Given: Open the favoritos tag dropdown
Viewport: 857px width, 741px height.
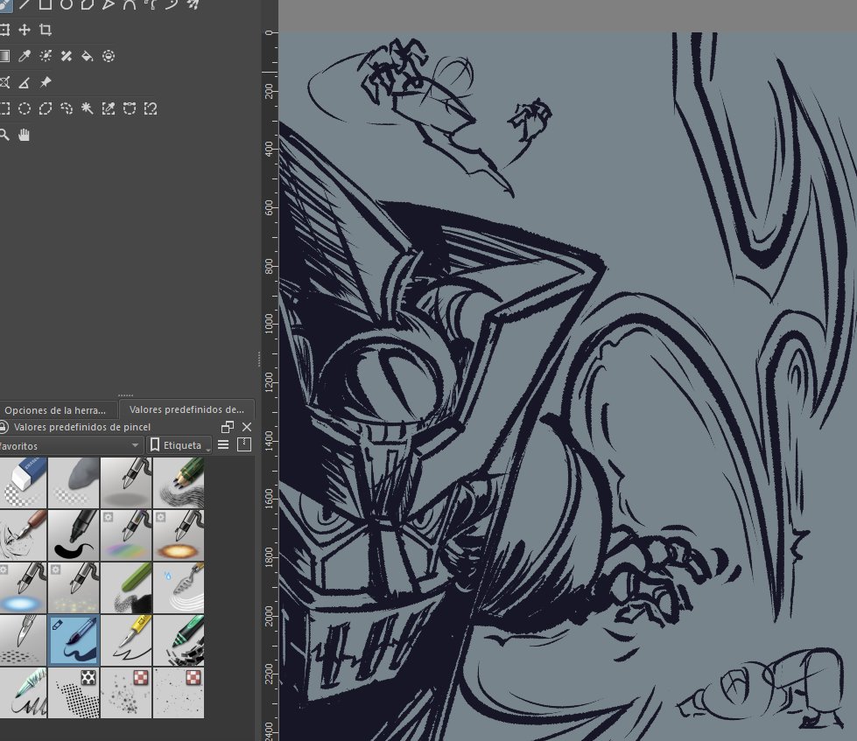Looking at the screenshot, I should (x=70, y=445).
